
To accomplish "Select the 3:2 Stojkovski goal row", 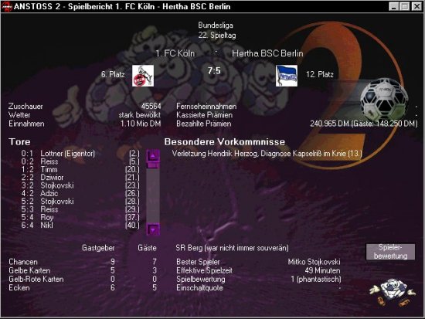I will click(80, 185).
